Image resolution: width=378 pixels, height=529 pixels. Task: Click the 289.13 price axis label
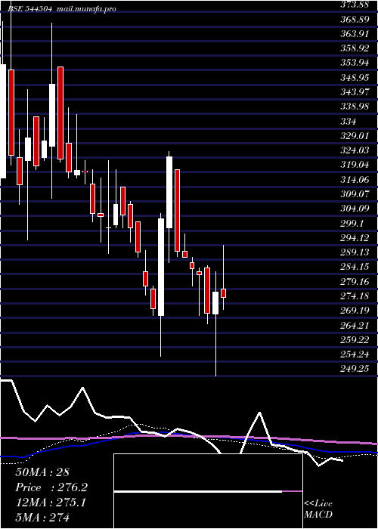coord(355,252)
